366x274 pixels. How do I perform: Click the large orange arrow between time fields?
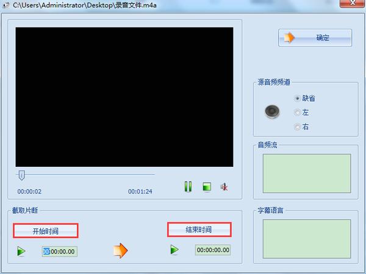(x=121, y=250)
